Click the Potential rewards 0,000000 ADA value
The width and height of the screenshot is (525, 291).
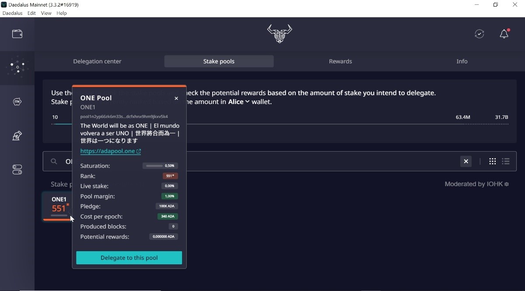tap(164, 237)
